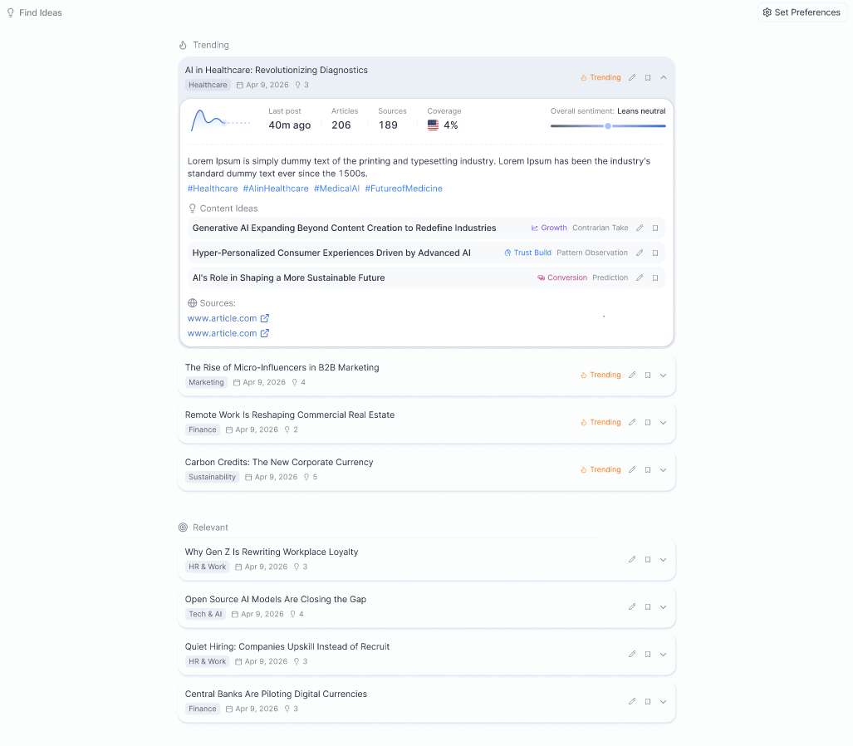
Task: Select the title 'Carbon Credits: The New Corporate Currency'
Action: click(x=279, y=462)
